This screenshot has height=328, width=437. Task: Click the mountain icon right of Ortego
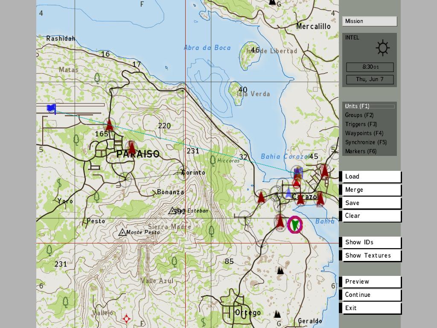pos(277,314)
